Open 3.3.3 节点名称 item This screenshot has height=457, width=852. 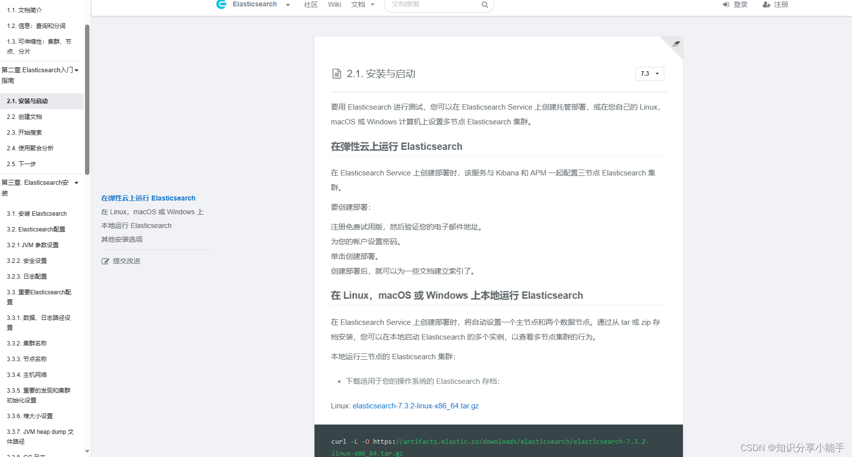click(27, 359)
